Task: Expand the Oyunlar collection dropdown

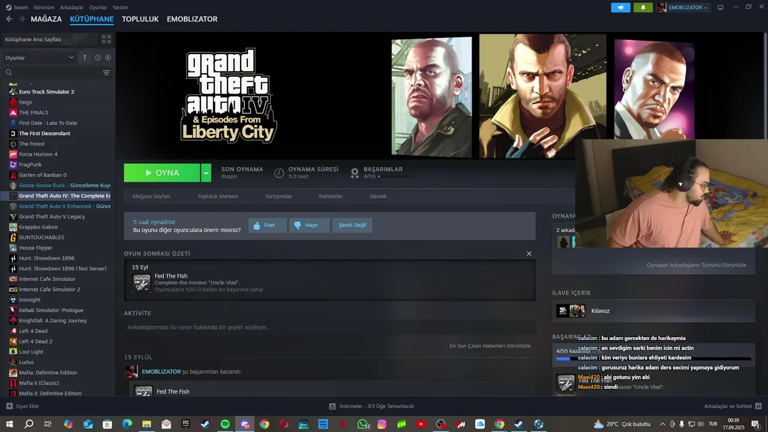Action: click(39, 58)
